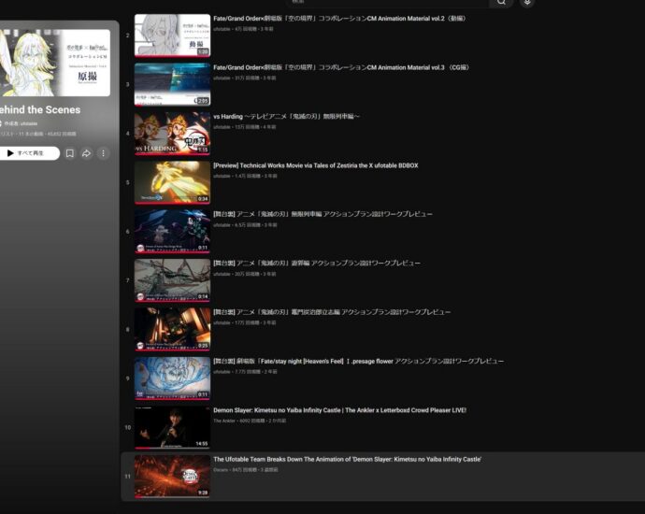Viewport: 645px width, 514px height.
Task: Open Technical Works Movie Tales of Zestiria title
Action: (x=315, y=165)
